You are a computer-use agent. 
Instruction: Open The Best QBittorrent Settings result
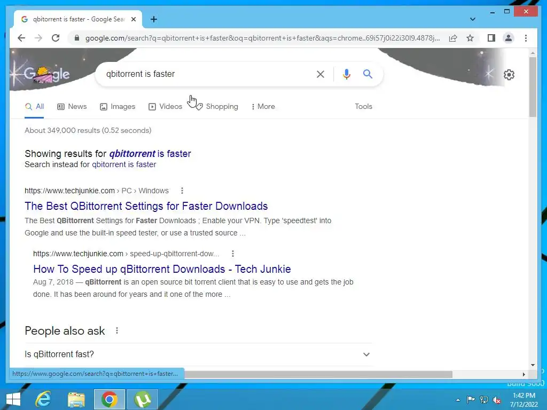pos(146,206)
